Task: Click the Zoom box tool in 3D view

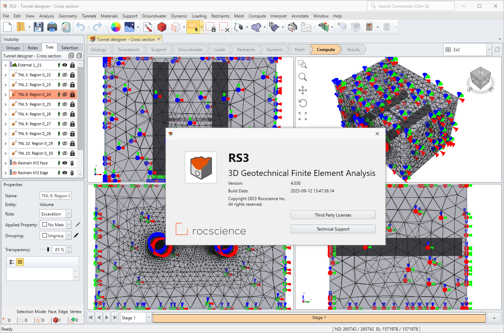Action: pos(303,64)
